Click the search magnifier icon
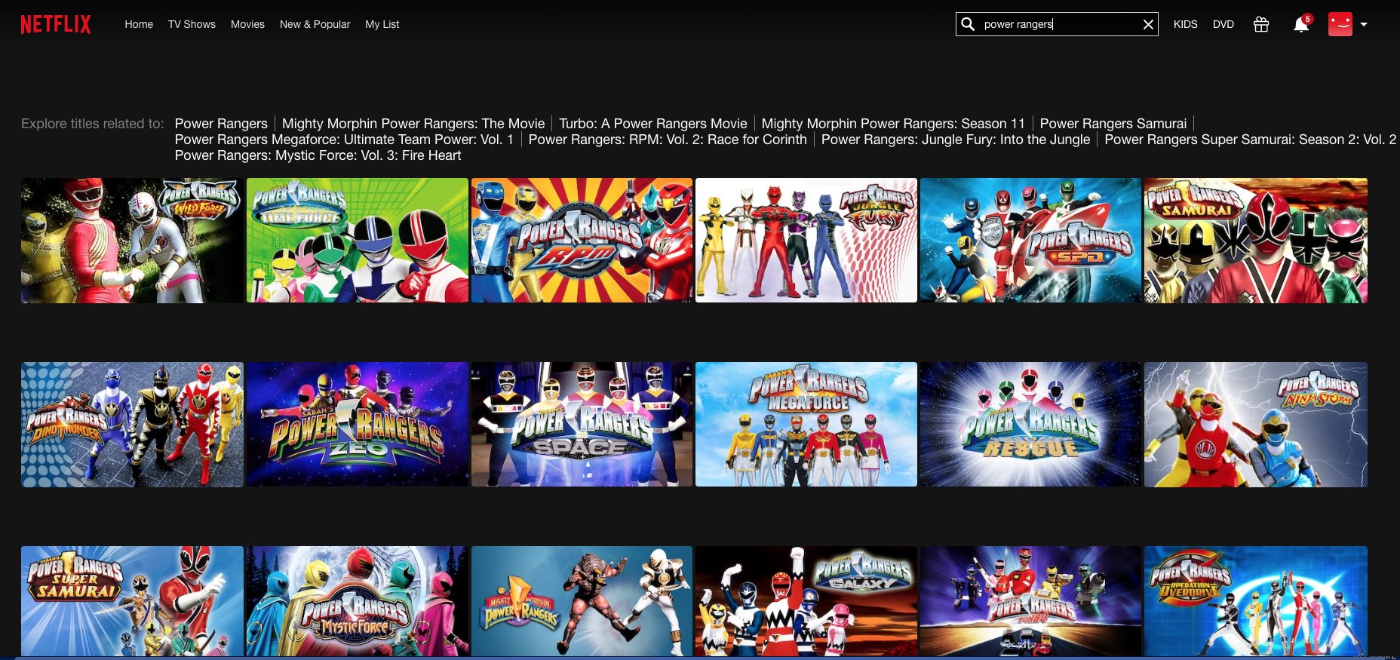 (x=968, y=24)
